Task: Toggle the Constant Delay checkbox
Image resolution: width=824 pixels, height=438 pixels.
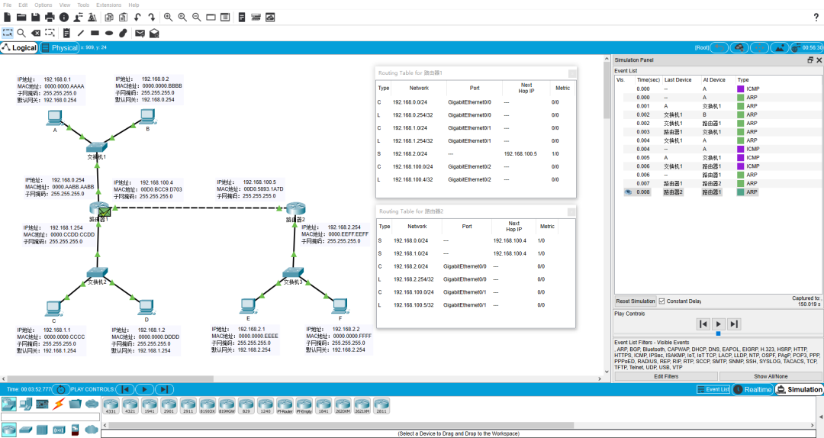Action: pyautogui.click(x=661, y=301)
